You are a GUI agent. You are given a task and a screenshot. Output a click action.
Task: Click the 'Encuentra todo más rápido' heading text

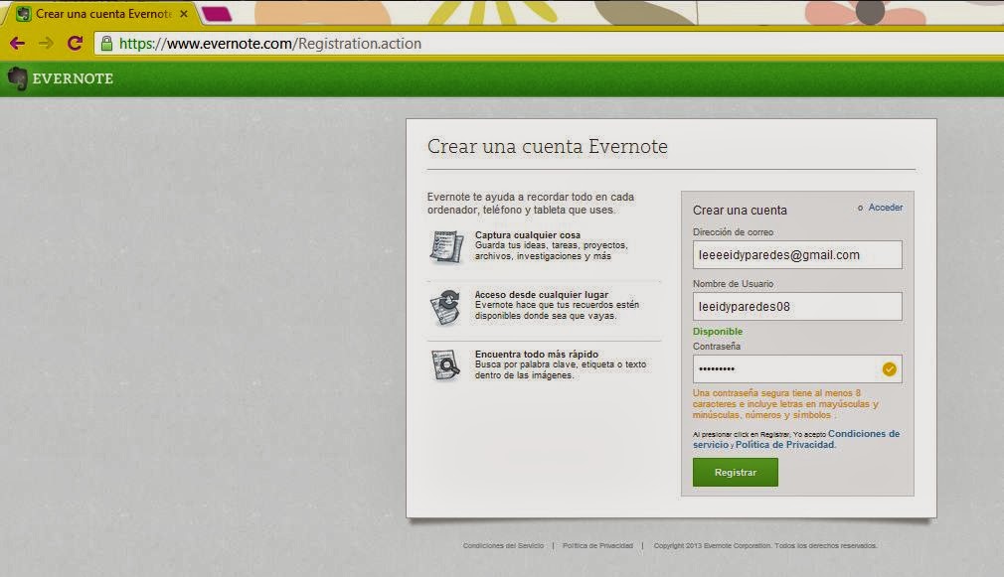[537, 354]
